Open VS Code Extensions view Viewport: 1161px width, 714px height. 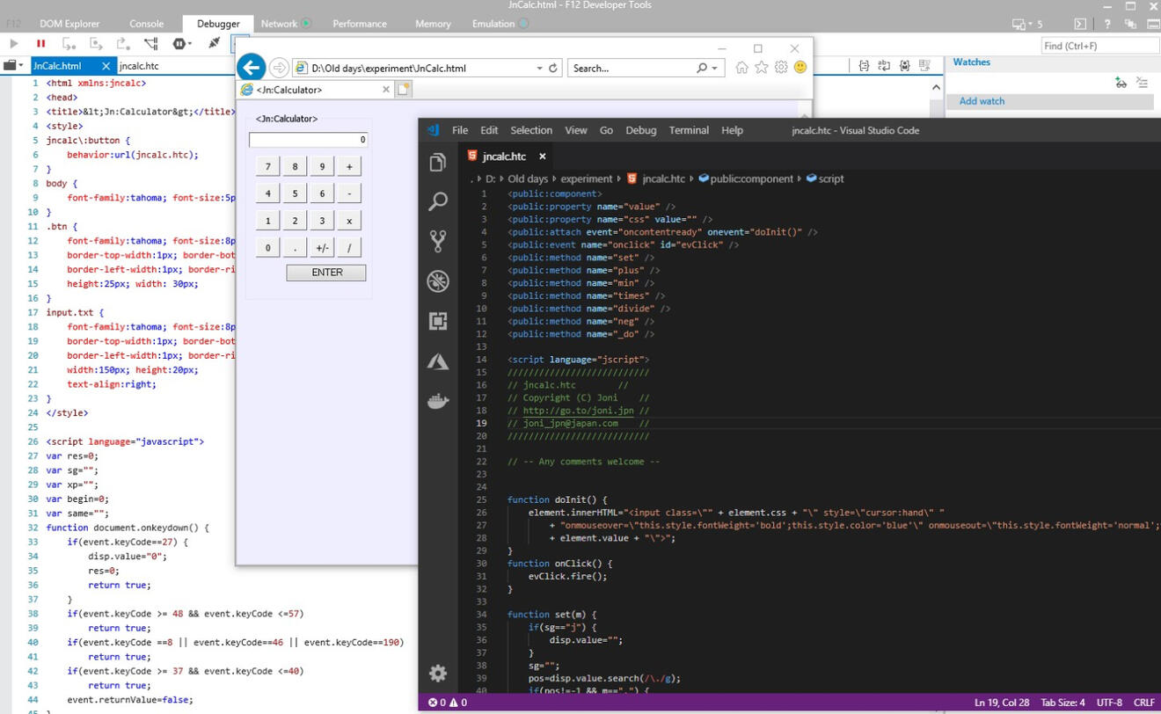pos(438,322)
